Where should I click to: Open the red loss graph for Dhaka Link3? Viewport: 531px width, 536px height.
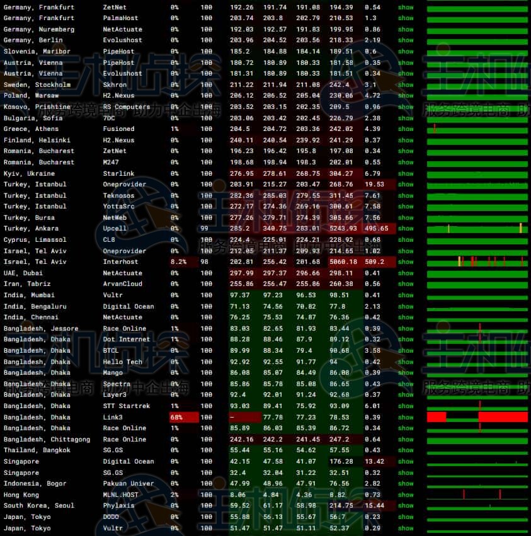[477, 418]
